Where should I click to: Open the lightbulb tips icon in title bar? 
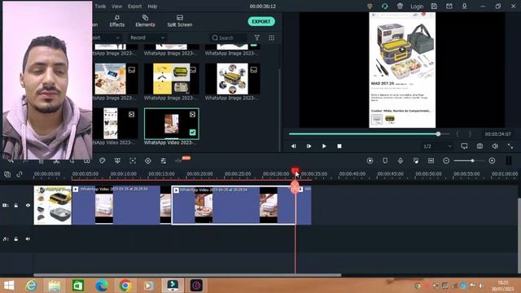point(370,6)
